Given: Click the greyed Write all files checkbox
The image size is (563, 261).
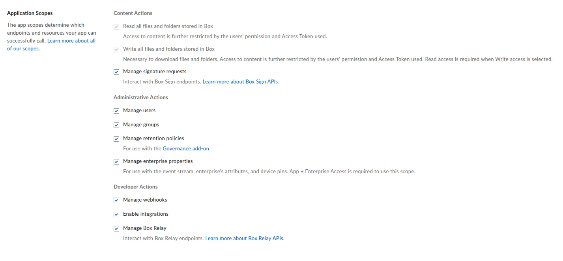Looking at the screenshot, I should pos(116,50).
